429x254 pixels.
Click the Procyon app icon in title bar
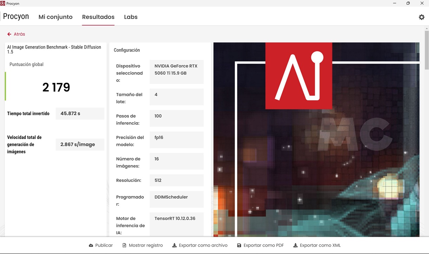[x=3, y=3]
